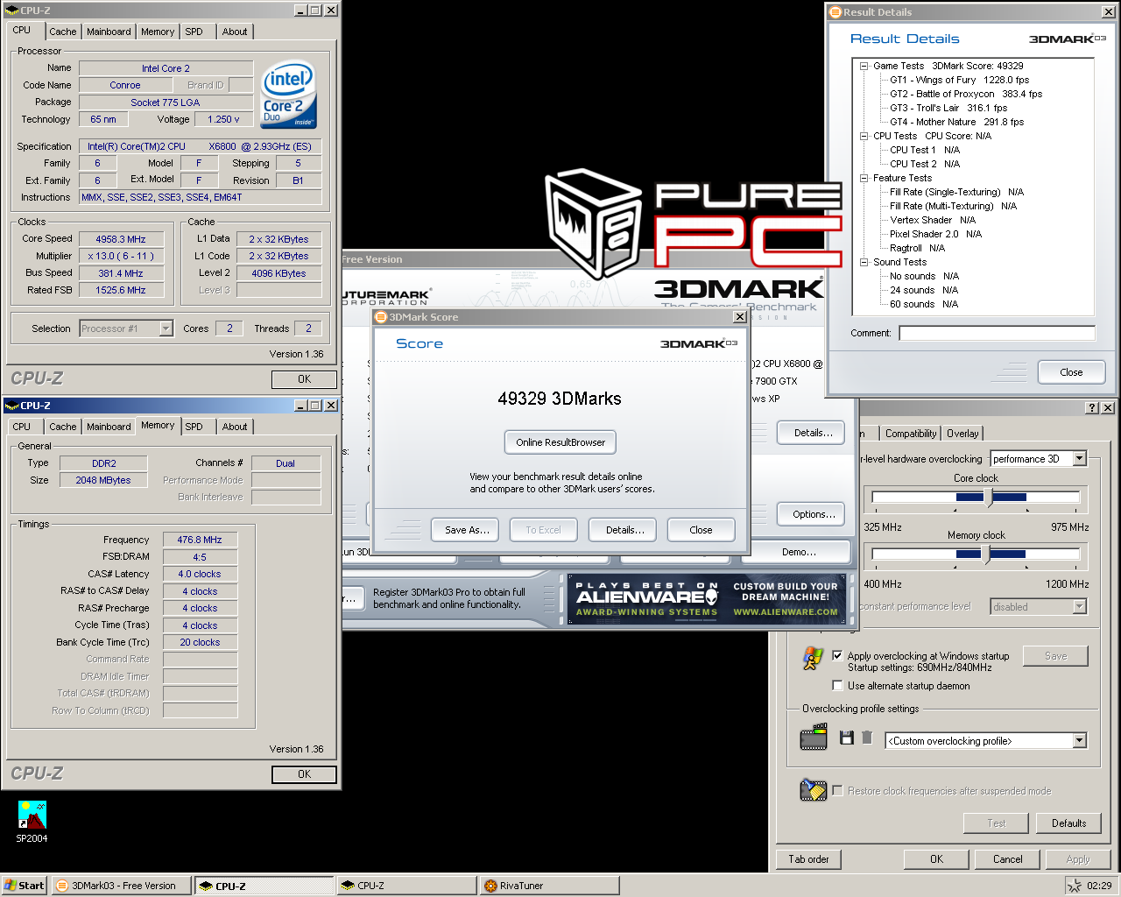The height and width of the screenshot is (897, 1121).
Task: Click the broom restore clock icon
Action: coord(814,789)
